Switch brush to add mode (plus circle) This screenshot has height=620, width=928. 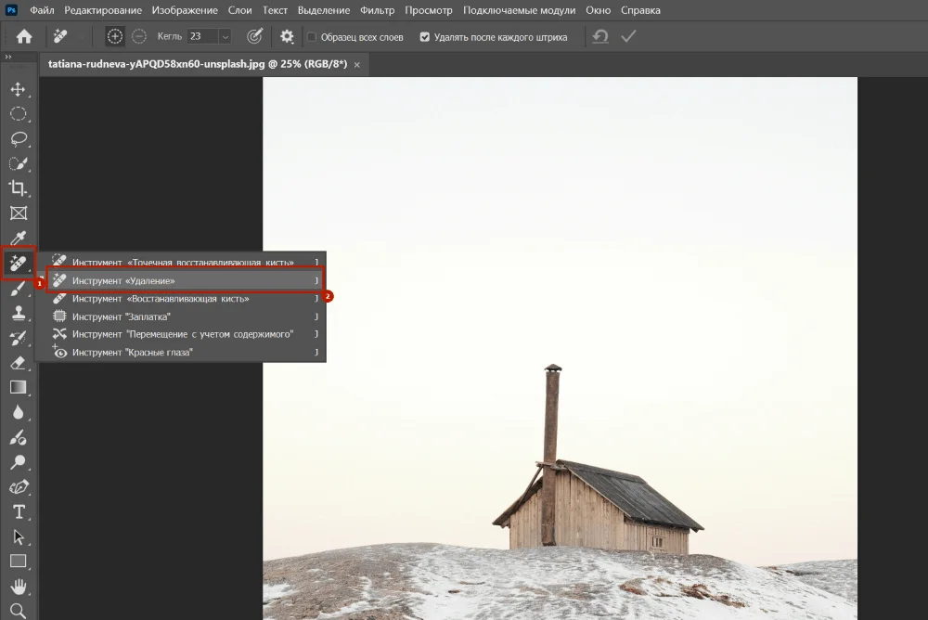(114, 36)
